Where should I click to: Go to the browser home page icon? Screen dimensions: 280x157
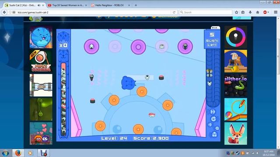tap(258, 12)
